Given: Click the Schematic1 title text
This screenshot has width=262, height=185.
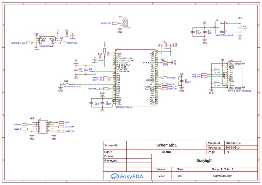Looking at the screenshot, I should [166, 145].
